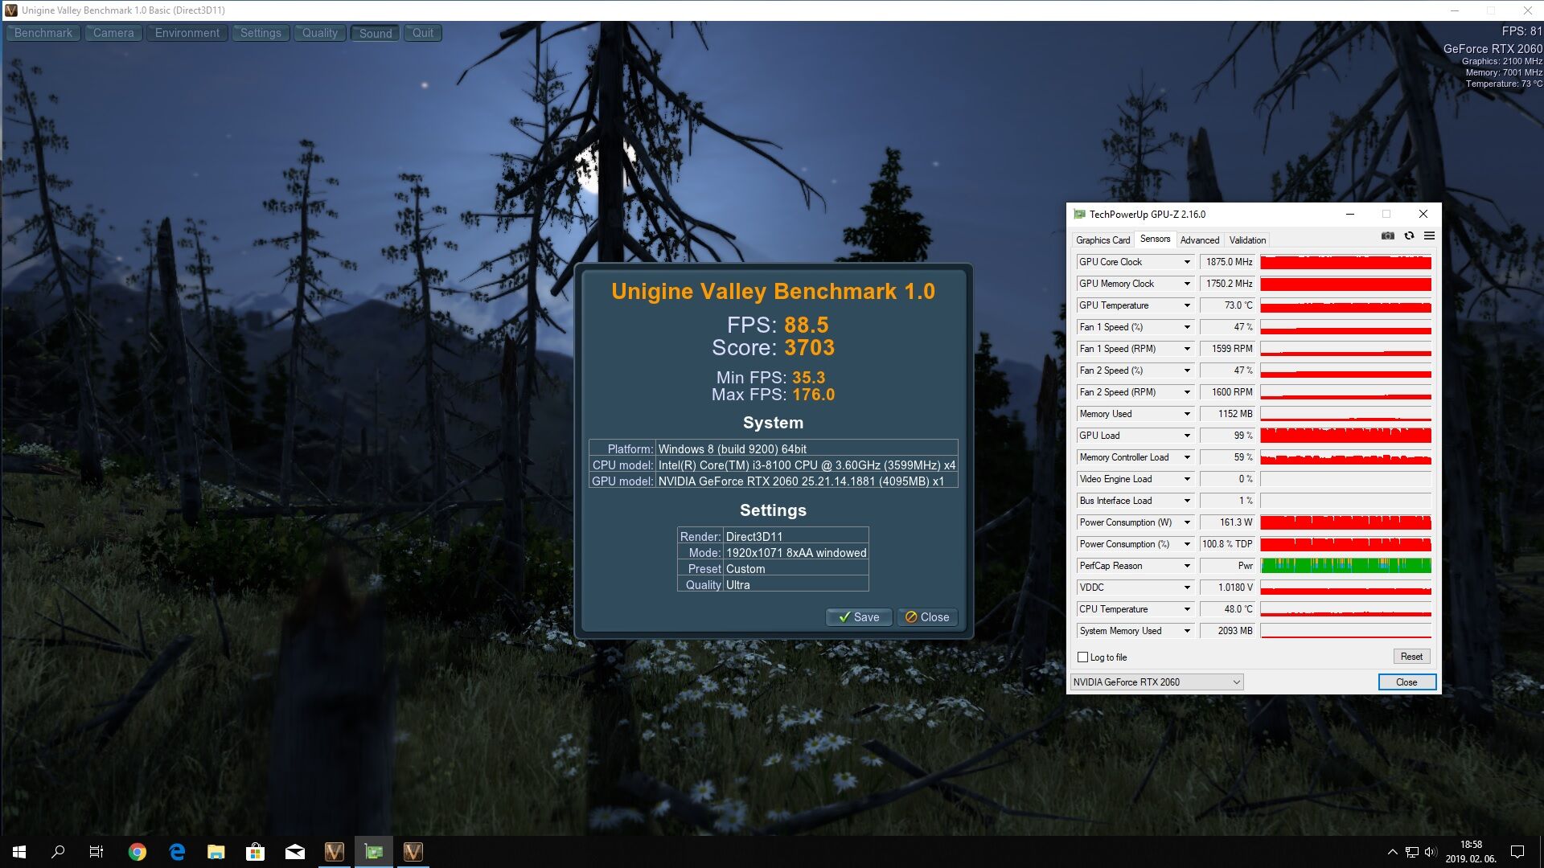Expand Memory Used sensor dropdown
This screenshot has height=868, width=1544.
coord(1187,414)
